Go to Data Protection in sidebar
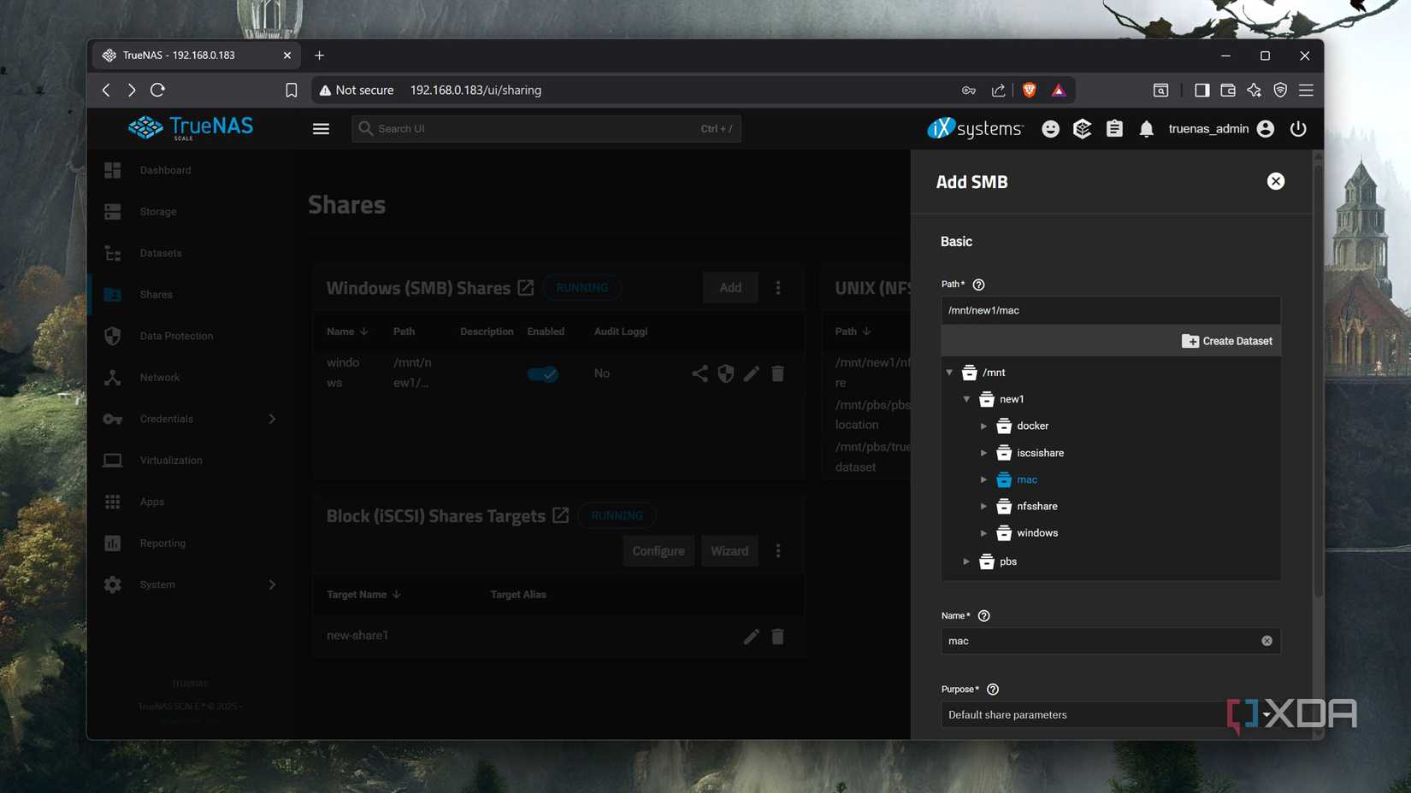The height and width of the screenshot is (793, 1411). (176, 336)
